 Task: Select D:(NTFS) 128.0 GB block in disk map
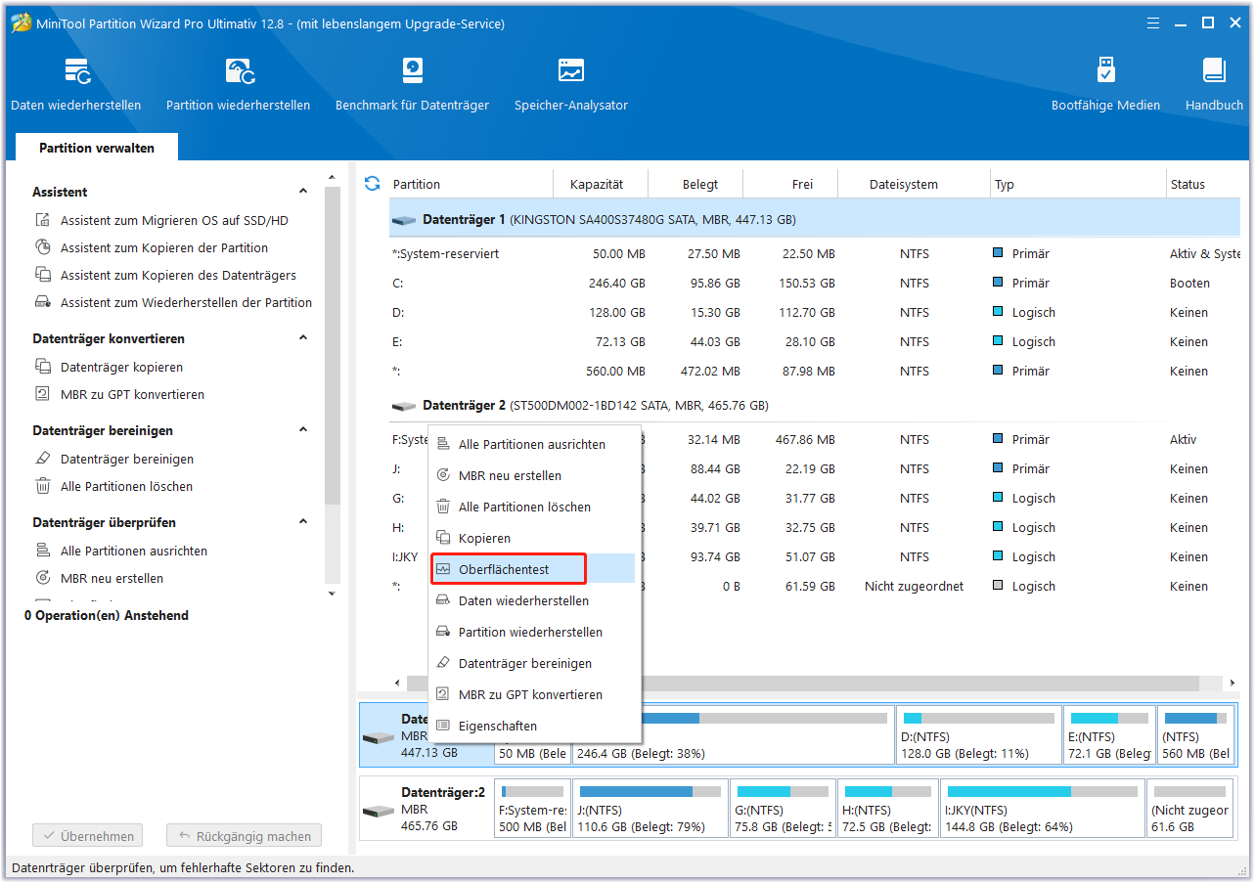(x=979, y=735)
